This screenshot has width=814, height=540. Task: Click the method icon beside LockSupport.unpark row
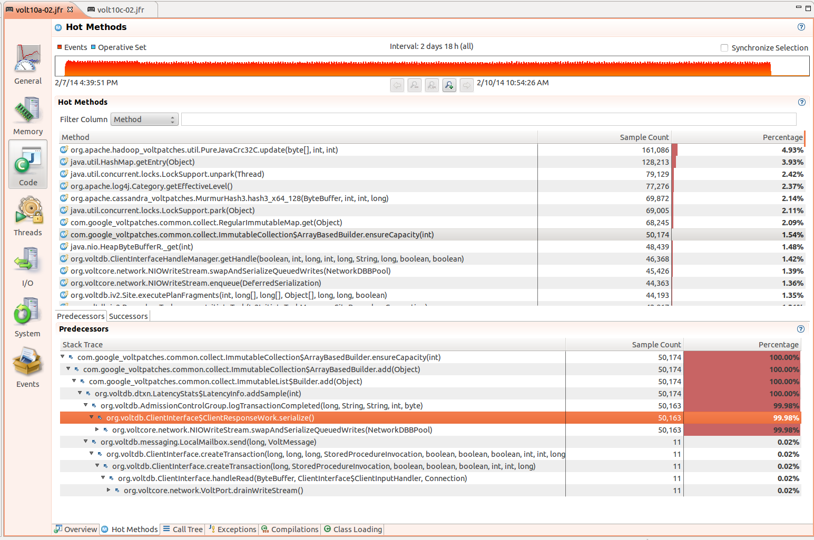point(64,174)
